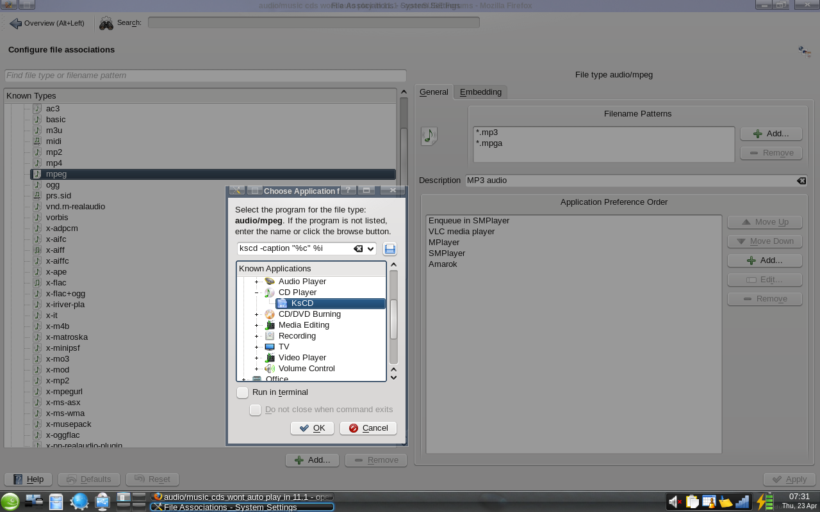Open the globe browser icon in taskbar

[79, 501]
